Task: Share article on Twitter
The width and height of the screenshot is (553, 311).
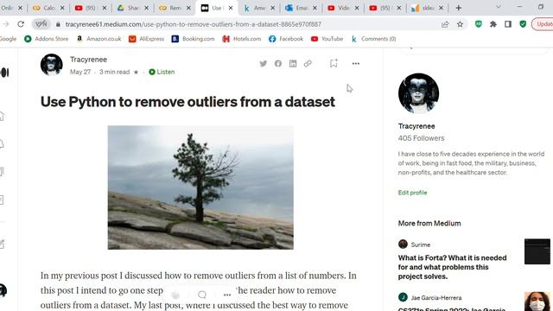Action: [263, 63]
